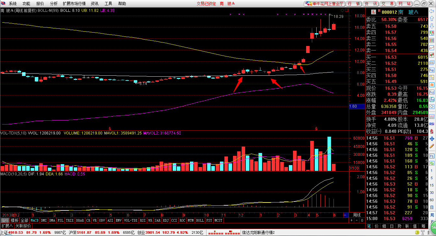Switch to candlestick chart via sidebar icon
This screenshot has width=436, height=236.
click(432, 55)
